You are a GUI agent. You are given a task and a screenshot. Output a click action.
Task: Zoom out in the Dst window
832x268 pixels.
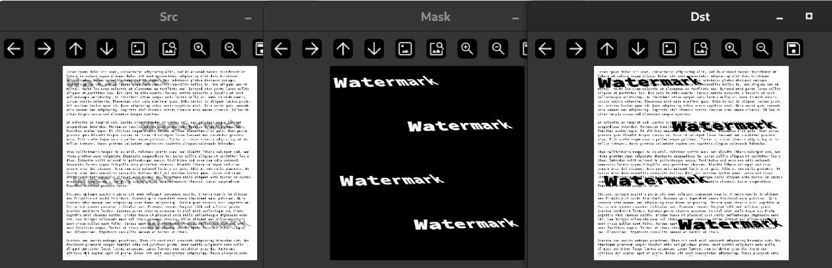tap(762, 48)
